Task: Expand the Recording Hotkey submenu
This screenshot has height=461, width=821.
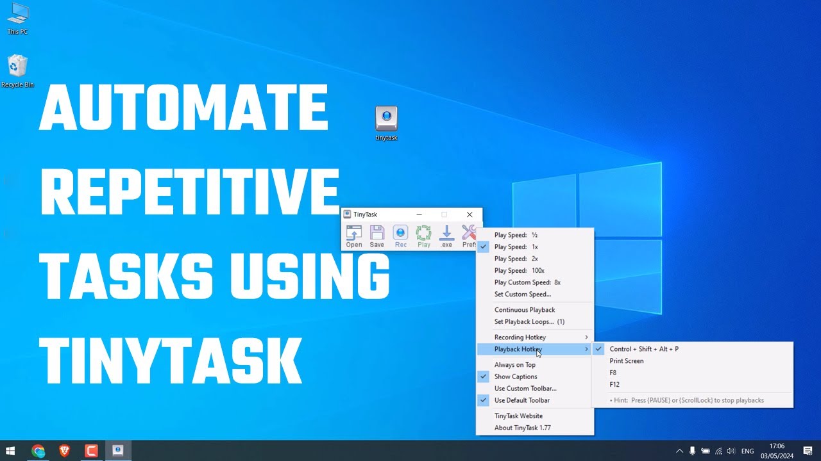Action: 535,337
